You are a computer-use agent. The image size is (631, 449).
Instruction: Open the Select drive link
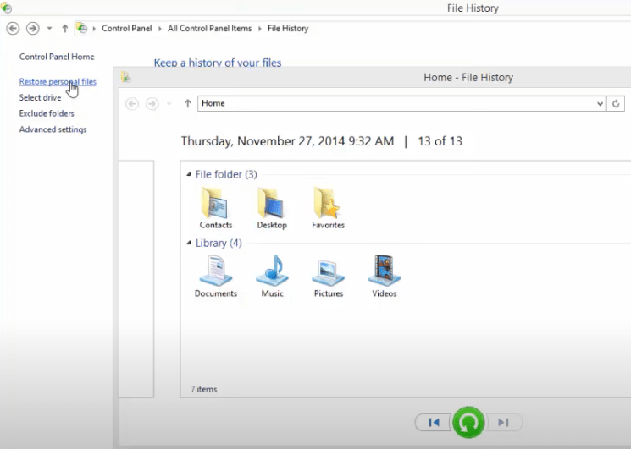click(x=40, y=98)
